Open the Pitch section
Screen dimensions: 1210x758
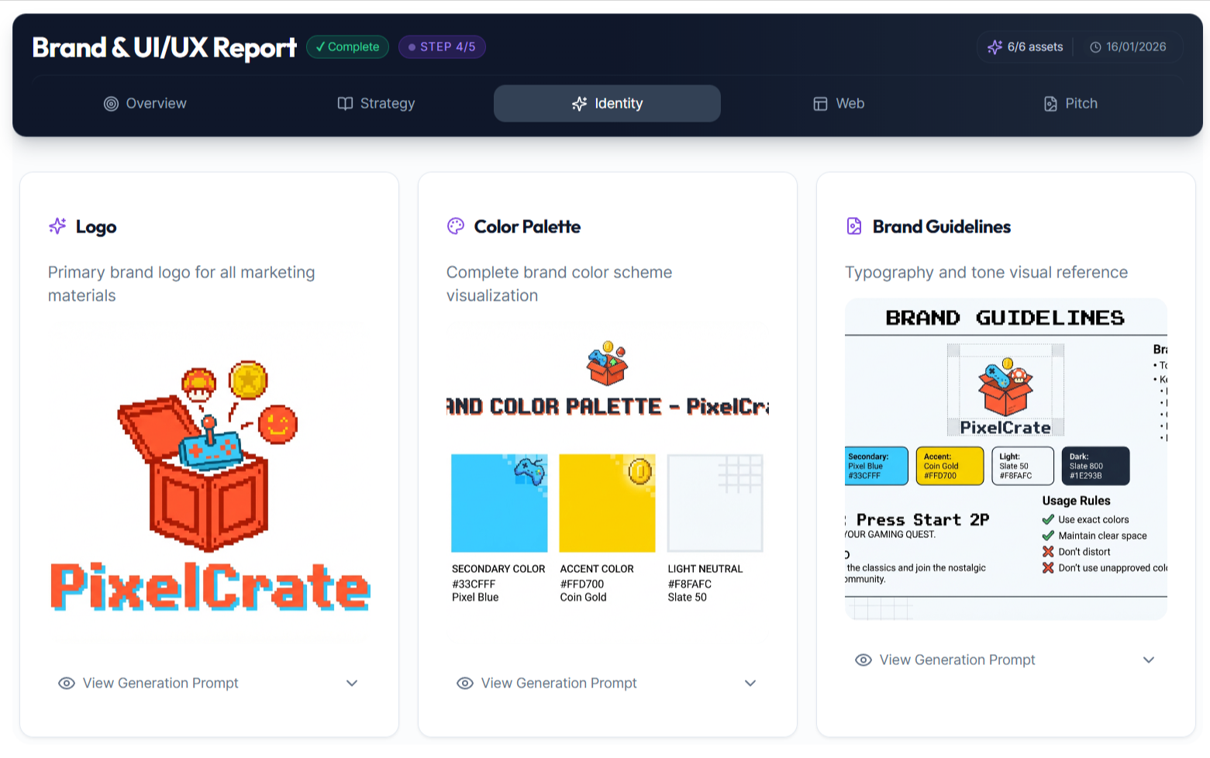click(x=1070, y=103)
